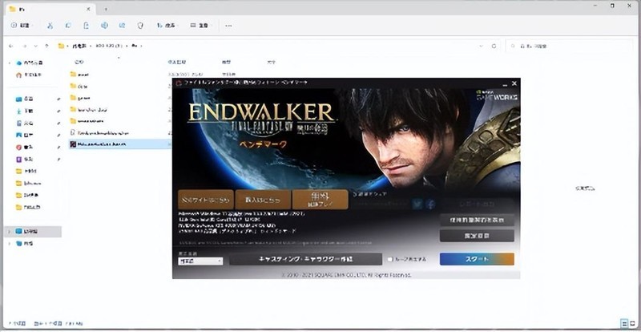This screenshot has width=641, height=332.
Task: Open recent locations dropdown beside forward arrow
Action: (35, 46)
